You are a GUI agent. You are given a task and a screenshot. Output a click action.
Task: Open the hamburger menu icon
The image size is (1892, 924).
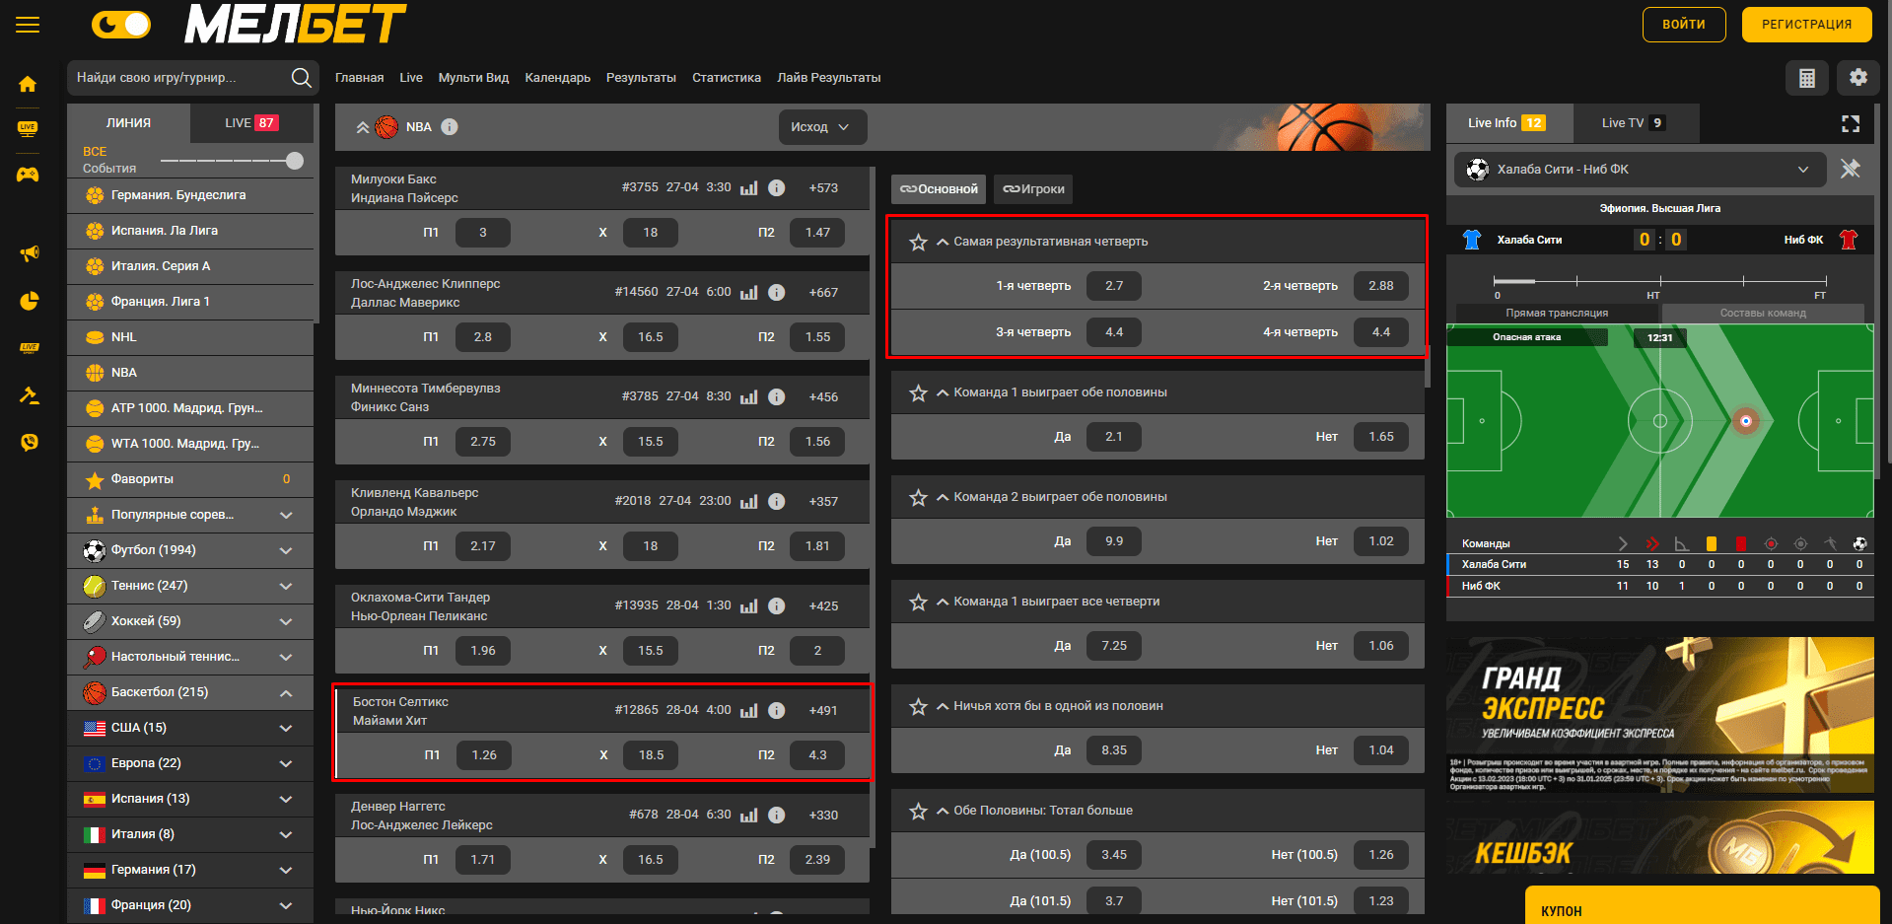pos(28,25)
